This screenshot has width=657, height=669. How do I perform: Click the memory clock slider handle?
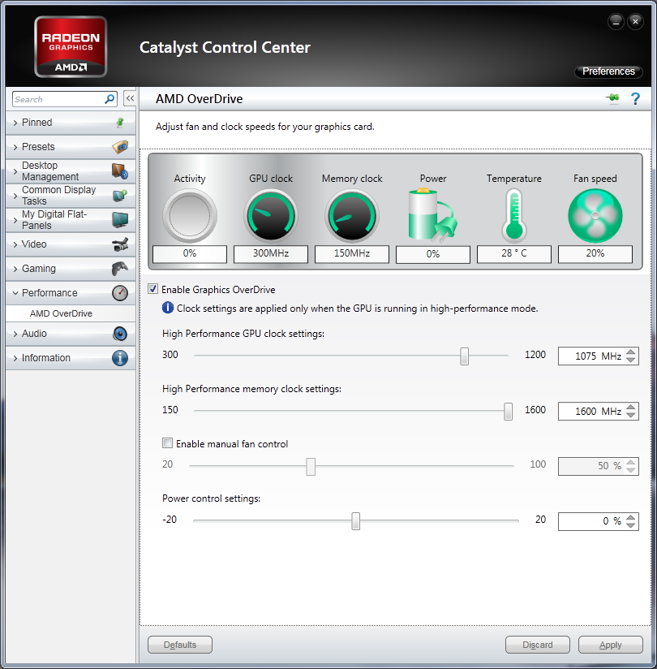508,412
